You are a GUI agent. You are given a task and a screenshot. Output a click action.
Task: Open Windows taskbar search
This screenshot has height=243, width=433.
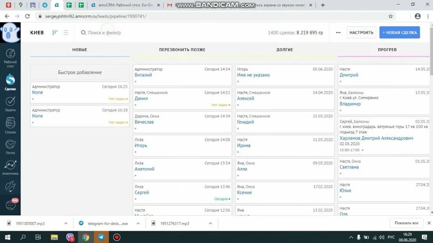[x=23, y=237]
